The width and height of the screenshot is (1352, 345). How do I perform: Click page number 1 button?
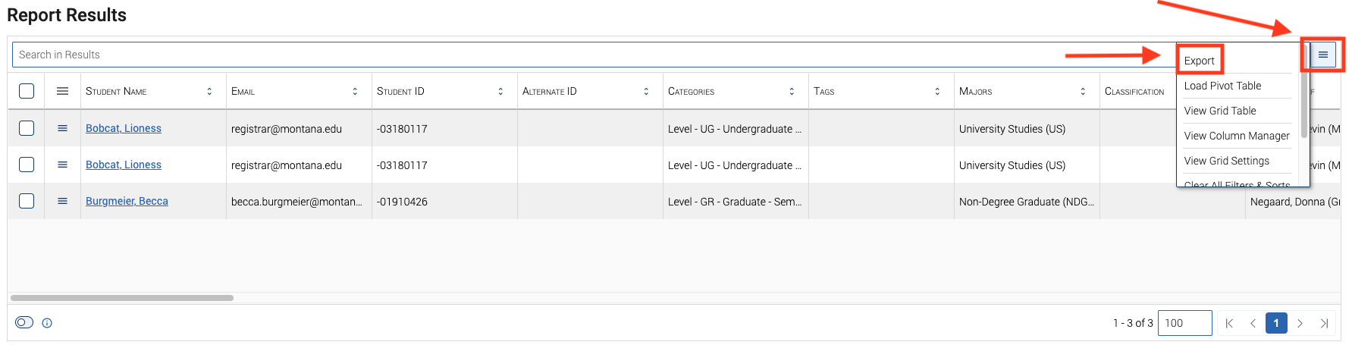1276,323
